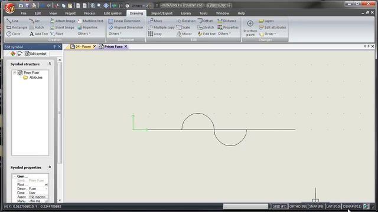Click the Edit symbol panel button
The height and width of the screenshot is (212, 378).
pyautogui.click(x=35, y=54)
